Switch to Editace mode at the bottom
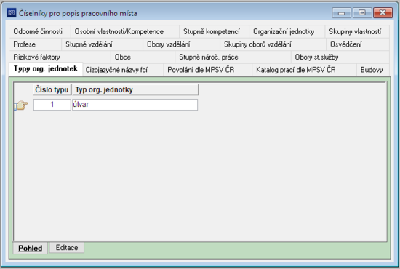The image size is (400, 269). (x=67, y=248)
